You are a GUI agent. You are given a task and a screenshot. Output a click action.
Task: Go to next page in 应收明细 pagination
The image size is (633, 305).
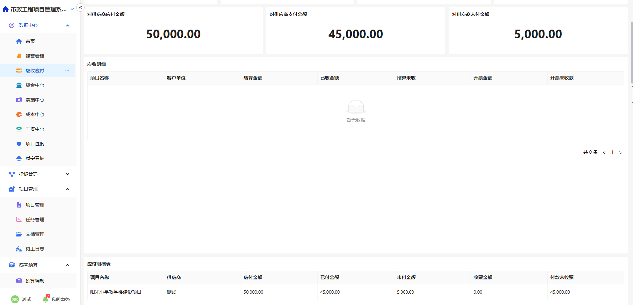(620, 152)
